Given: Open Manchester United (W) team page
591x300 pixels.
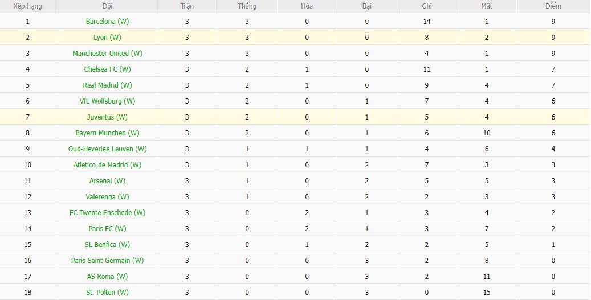Looking at the screenshot, I should (x=107, y=54).
